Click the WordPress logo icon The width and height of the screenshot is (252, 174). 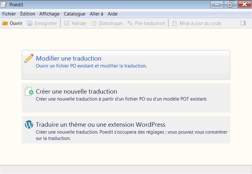pos(29,124)
